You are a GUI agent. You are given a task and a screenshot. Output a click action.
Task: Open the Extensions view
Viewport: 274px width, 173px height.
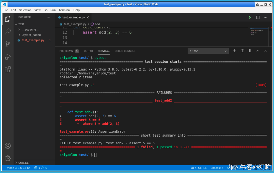[8, 69]
